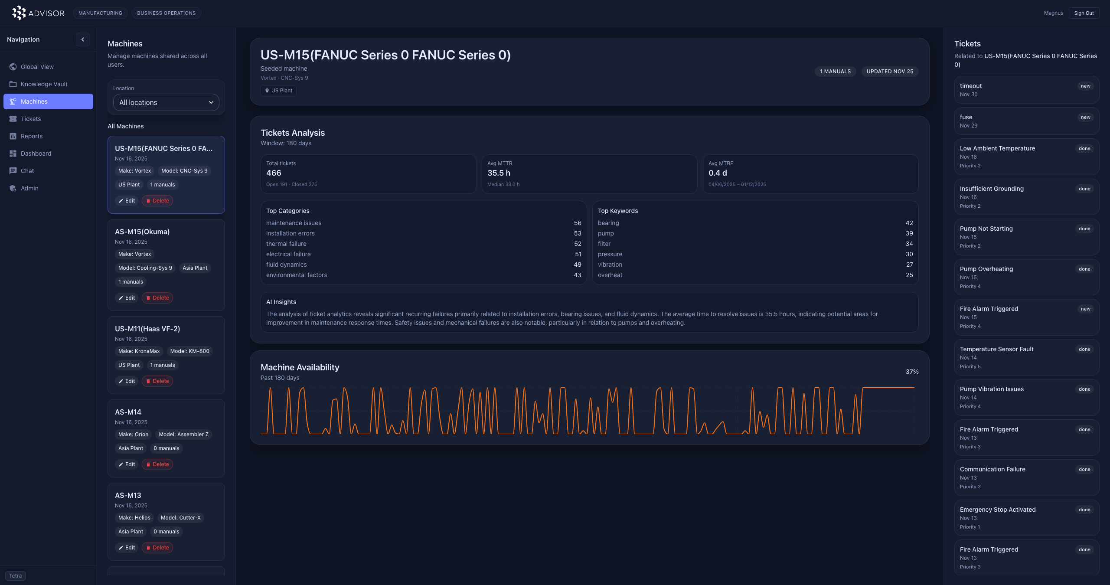The width and height of the screenshot is (1110, 585).
Task: Edit the US-M11(Haas VF-2) machine
Action: click(127, 381)
